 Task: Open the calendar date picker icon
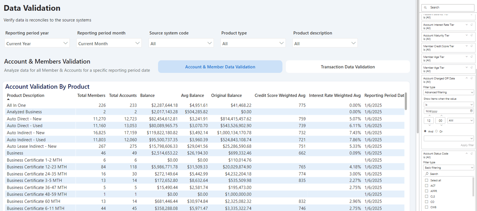(471, 111)
